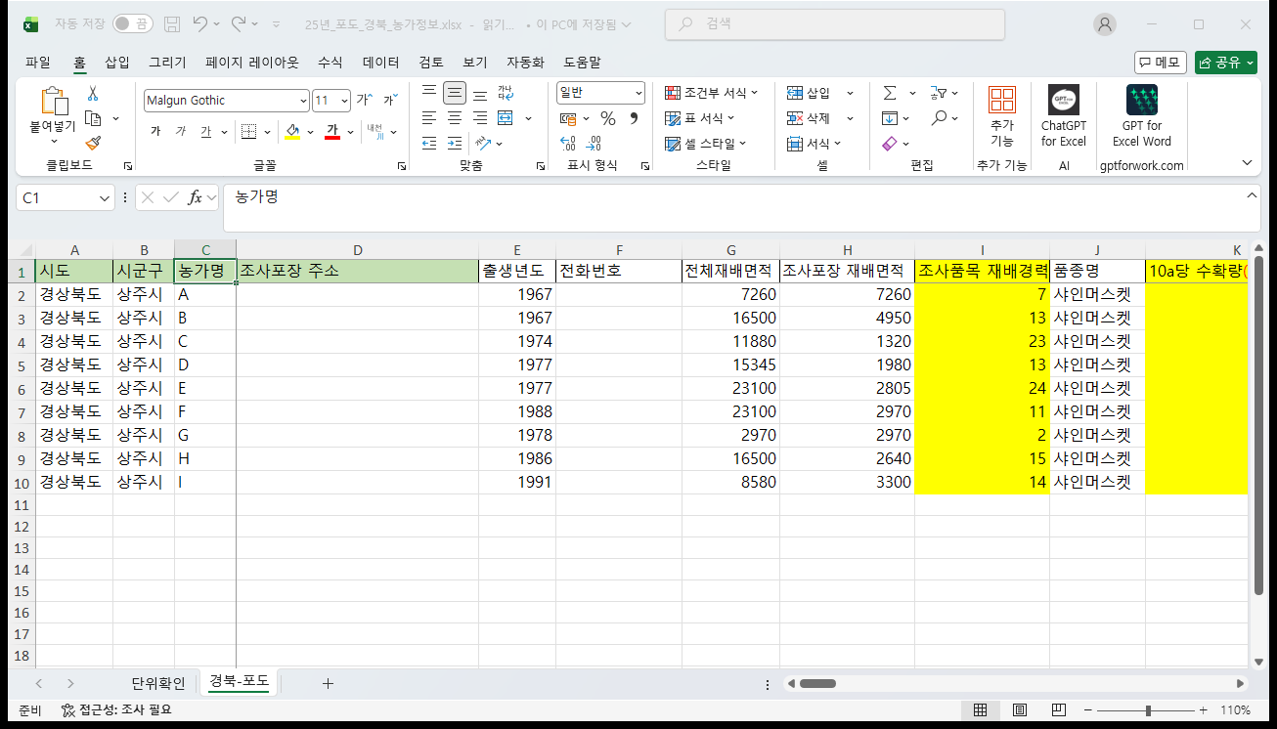This screenshot has height=729, width=1277.
Task: Switch to Page Layout view icon
Action: pos(1020,710)
